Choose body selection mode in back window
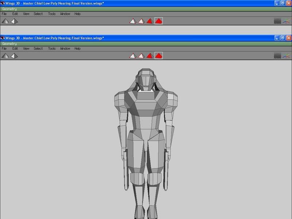This screenshot has height=219, width=292. tap(159, 21)
